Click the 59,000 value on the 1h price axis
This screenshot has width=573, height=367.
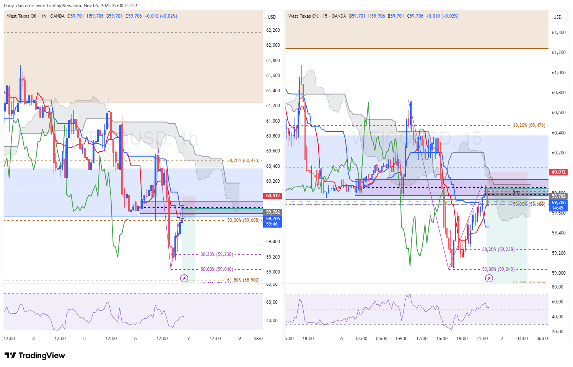click(x=273, y=272)
